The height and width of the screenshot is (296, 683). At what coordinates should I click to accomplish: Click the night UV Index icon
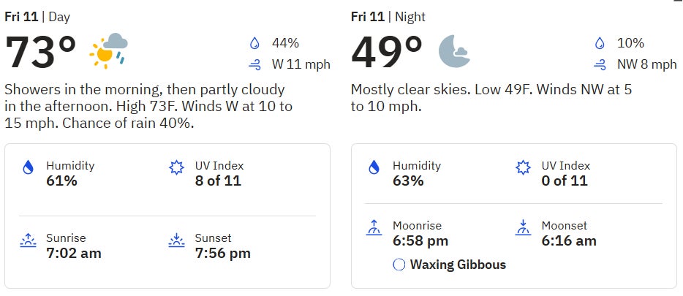(x=523, y=167)
